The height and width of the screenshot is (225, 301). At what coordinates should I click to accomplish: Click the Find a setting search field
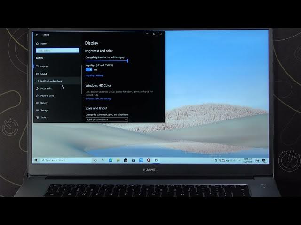(x=57, y=51)
